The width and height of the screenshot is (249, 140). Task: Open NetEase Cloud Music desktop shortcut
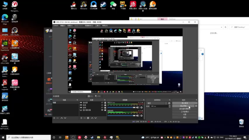(x=133, y=5)
